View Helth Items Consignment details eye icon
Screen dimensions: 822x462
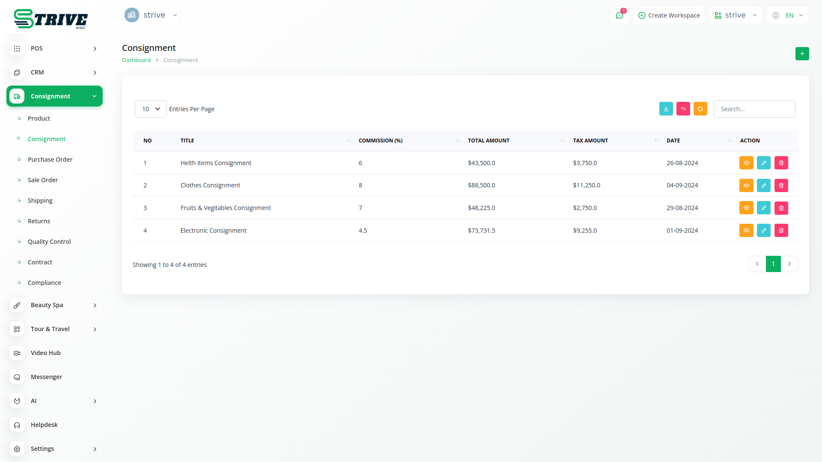[x=746, y=163]
